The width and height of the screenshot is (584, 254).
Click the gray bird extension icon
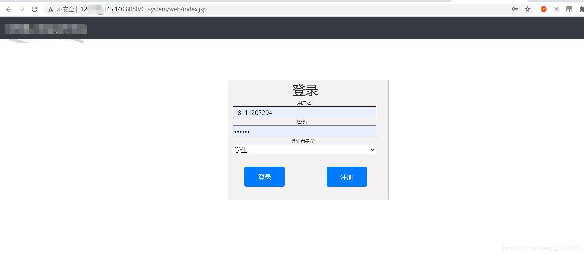[557, 9]
